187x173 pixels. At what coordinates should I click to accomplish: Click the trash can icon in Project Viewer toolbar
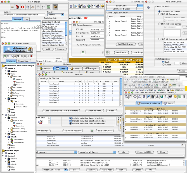point(18,56)
